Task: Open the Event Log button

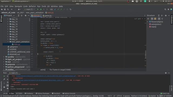Action: tap(165, 93)
